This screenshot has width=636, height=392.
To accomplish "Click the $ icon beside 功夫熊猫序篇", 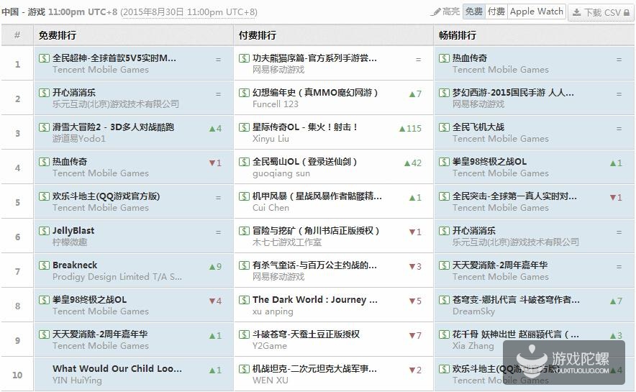I will coord(244,58).
